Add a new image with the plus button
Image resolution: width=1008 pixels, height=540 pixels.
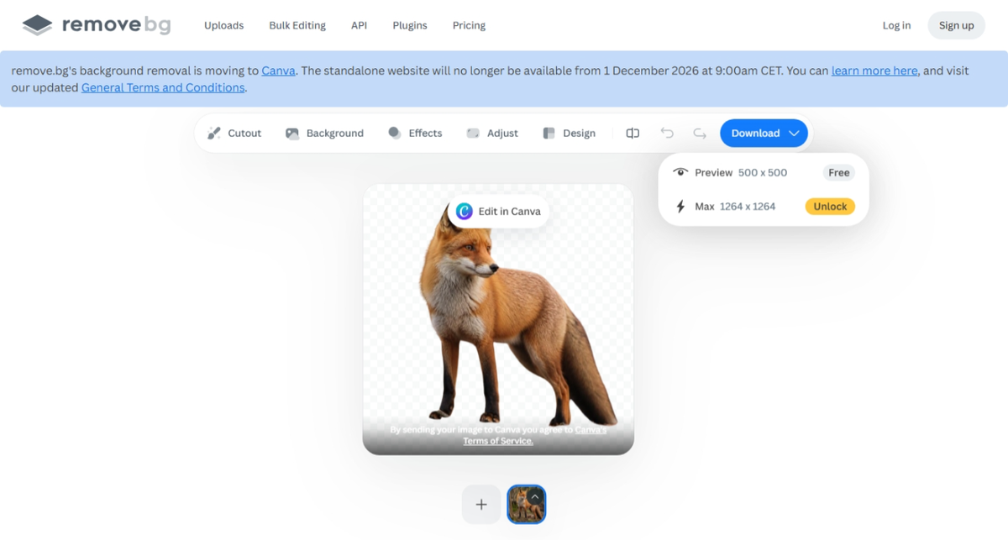pyautogui.click(x=481, y=504)
